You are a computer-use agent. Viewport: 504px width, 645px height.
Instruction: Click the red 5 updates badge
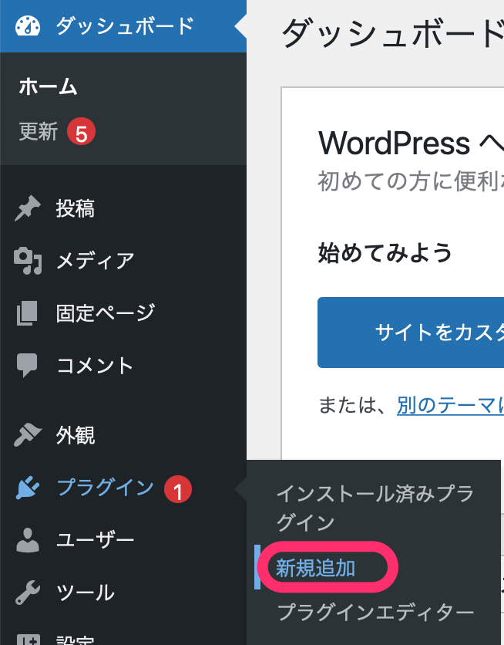(x=80, y=133)
